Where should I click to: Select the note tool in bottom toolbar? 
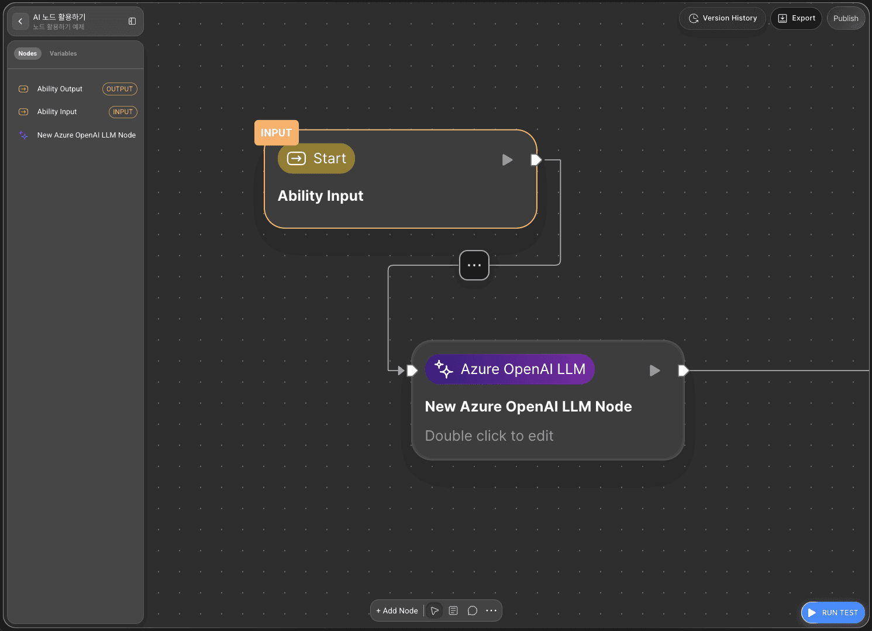click(x=453, y=611)
